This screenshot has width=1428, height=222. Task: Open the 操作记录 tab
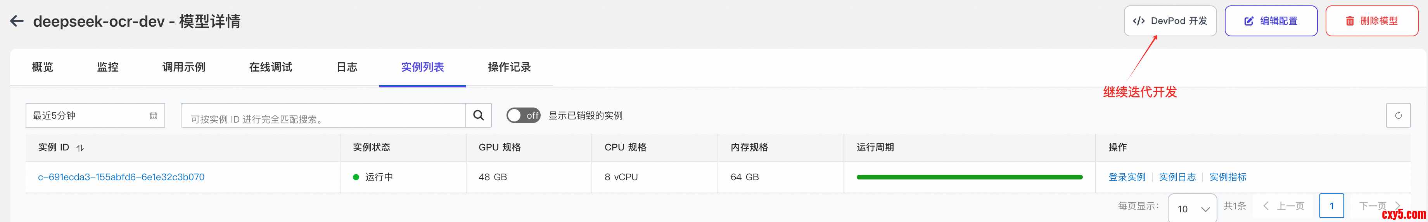click(x=509, y=67)
